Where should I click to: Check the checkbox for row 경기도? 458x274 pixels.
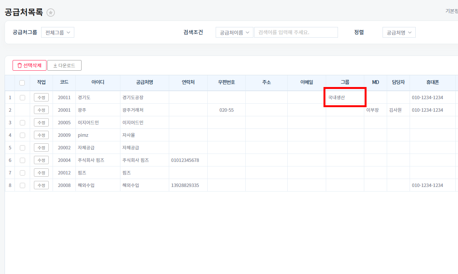pos(22,98)
